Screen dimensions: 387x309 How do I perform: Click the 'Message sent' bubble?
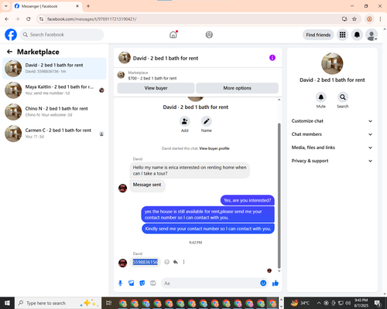147,185
